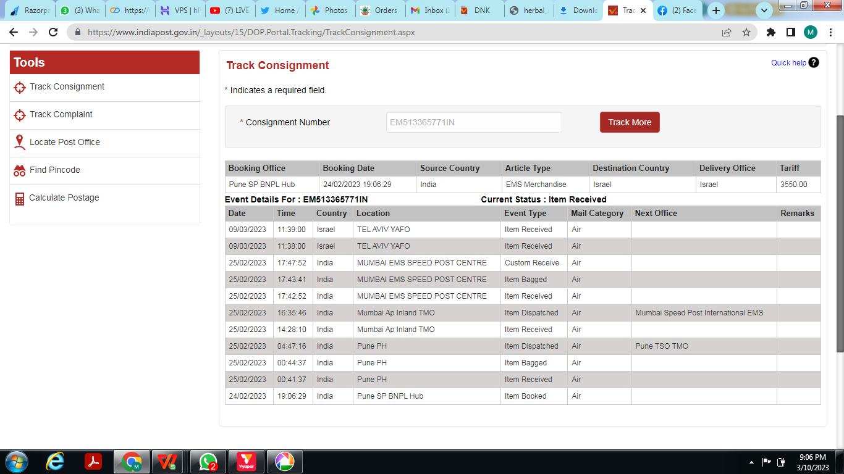Screen dimensions: 844x474
Task: Open the Windows Start menu
Action: point(17,461)
